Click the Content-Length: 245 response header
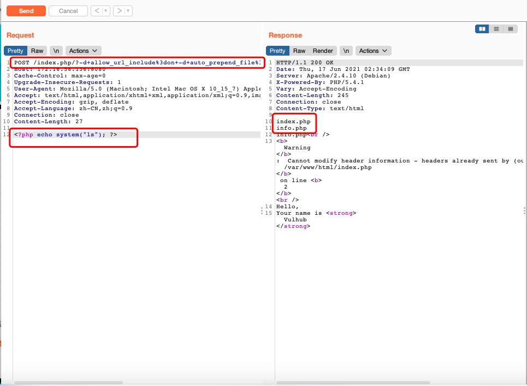The height and width of the screenshot is (386, 527). pyautogui.click(x=312, y=95)
